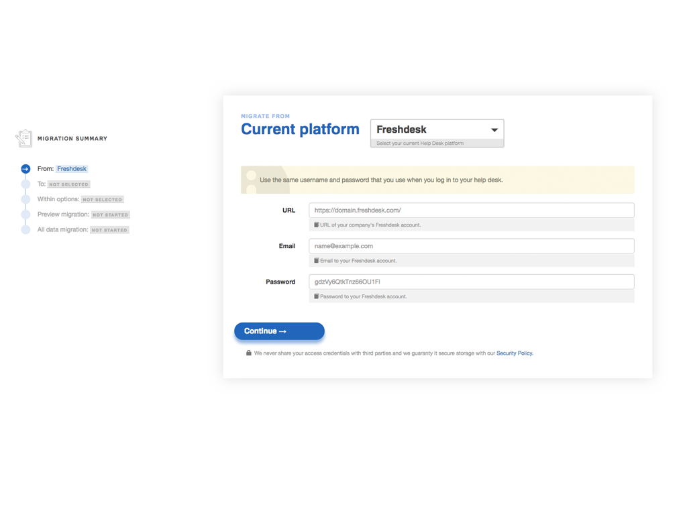Click the step circle beside To
Viewport: 687px width, 515px height.
coord(25,184)
